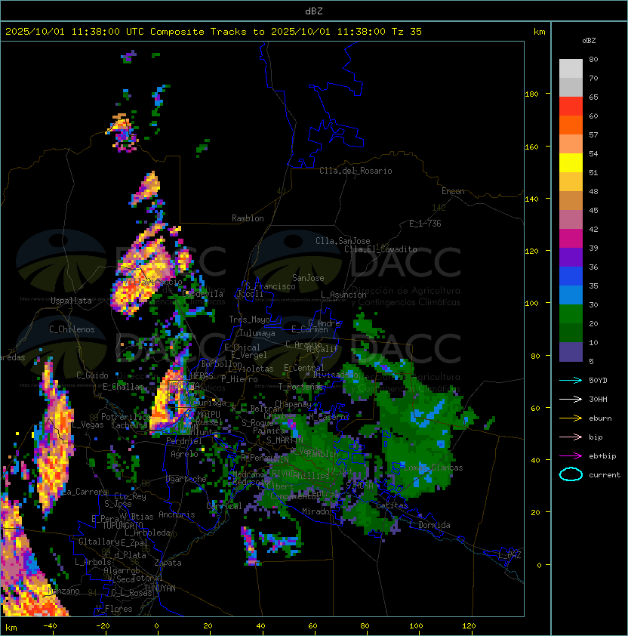Click the Catitas map label
Screen dimensions: 628x636
pyautogui.click(x=392, y=506)
